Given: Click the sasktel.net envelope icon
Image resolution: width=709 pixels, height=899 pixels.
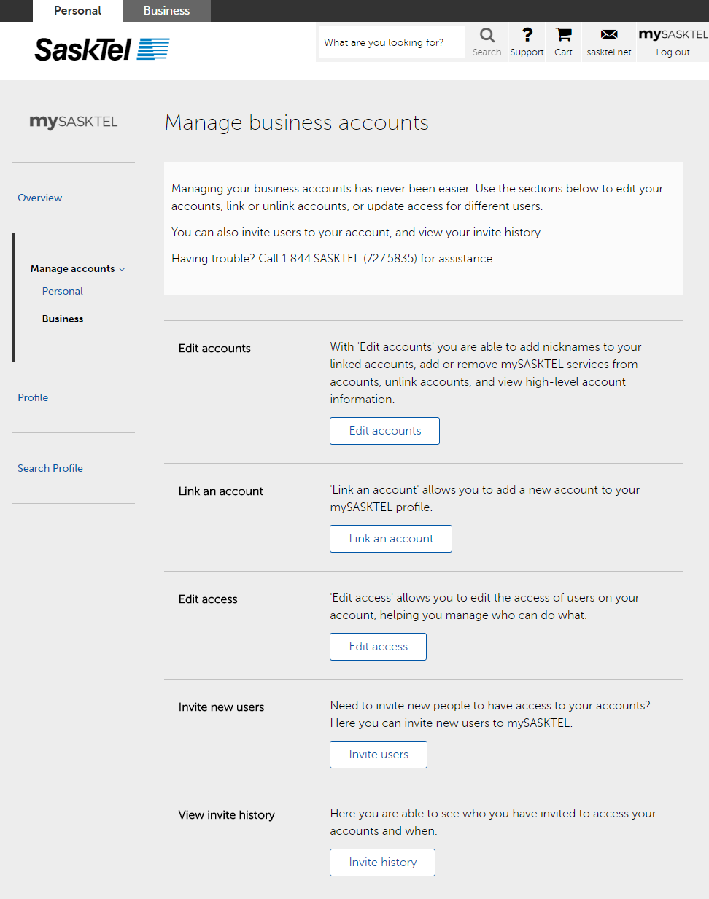Looking at the screenshot, I should point(608,35).
